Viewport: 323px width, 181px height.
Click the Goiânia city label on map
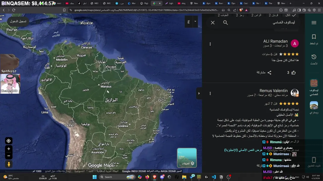click(123, 126)
